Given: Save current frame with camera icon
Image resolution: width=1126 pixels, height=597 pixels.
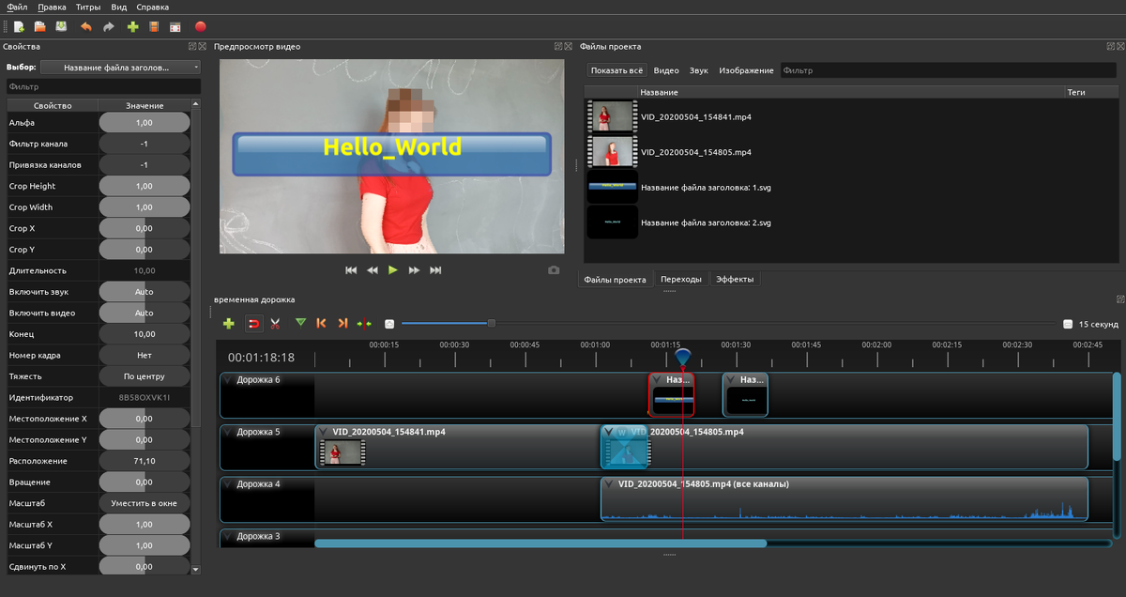Looking at the screenshot, I should (x=554, y=270).
